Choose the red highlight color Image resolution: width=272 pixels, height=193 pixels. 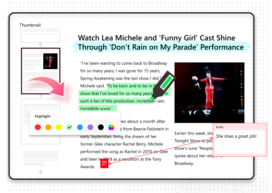(x=38, y=127)
